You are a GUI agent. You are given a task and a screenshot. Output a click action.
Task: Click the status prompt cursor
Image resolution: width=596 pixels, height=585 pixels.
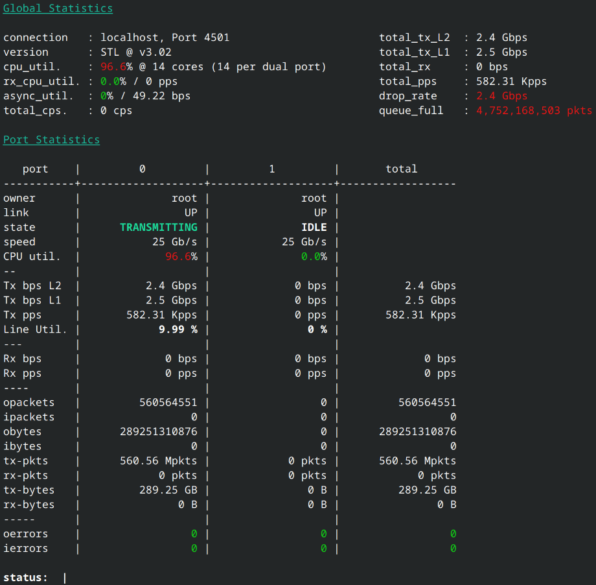coord(65,578)
